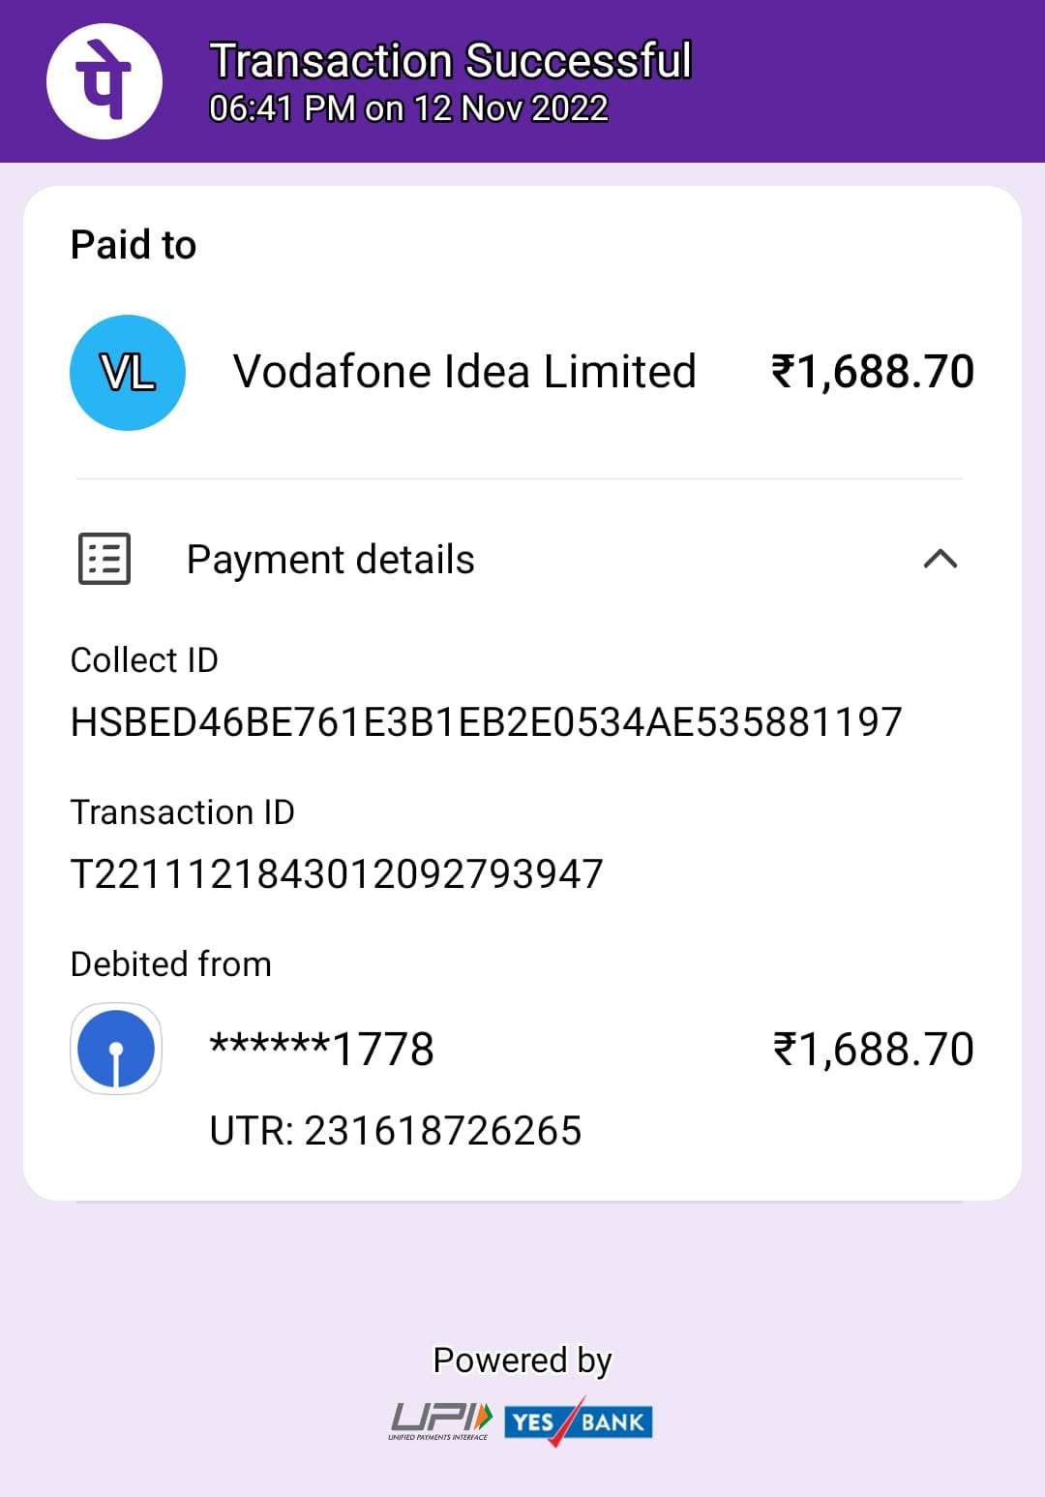Tap the Transaction Successful title
The width and height of the screenshot is (1045, 1497).
coord(451,60)
